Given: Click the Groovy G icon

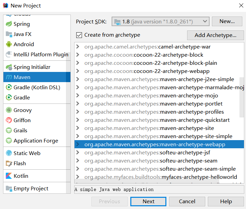Looking at the screenshot, I should [x=9, y=110].
